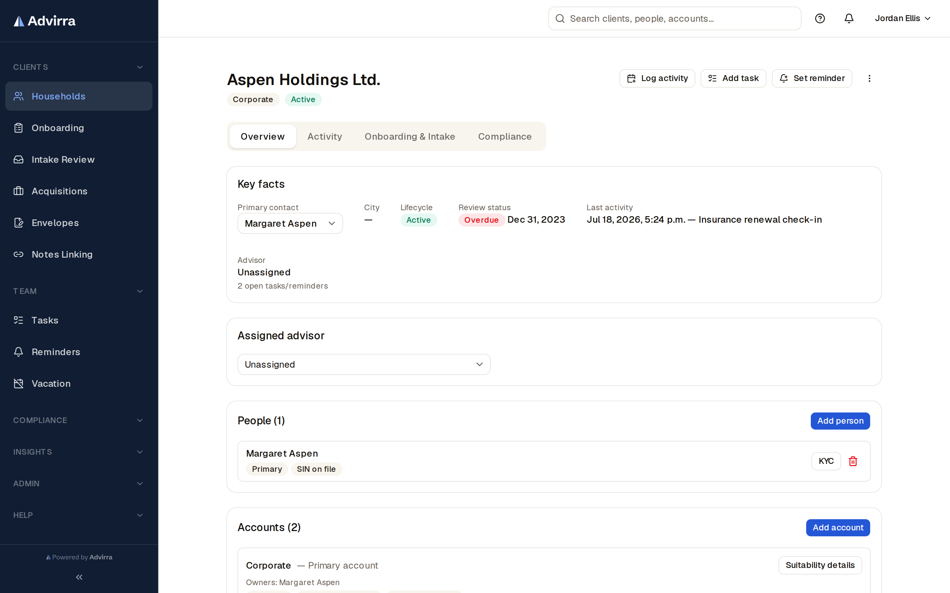Go to Onboarding in sidebar
The height and width of the screenshot is (593, 950).
click(79, 128)
